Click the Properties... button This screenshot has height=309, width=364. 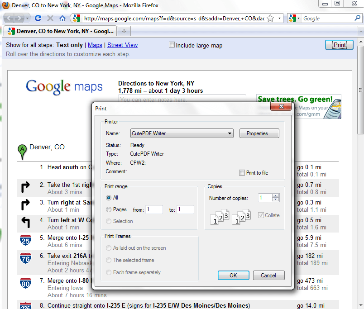pyautogui.click(x=259, y=133)
